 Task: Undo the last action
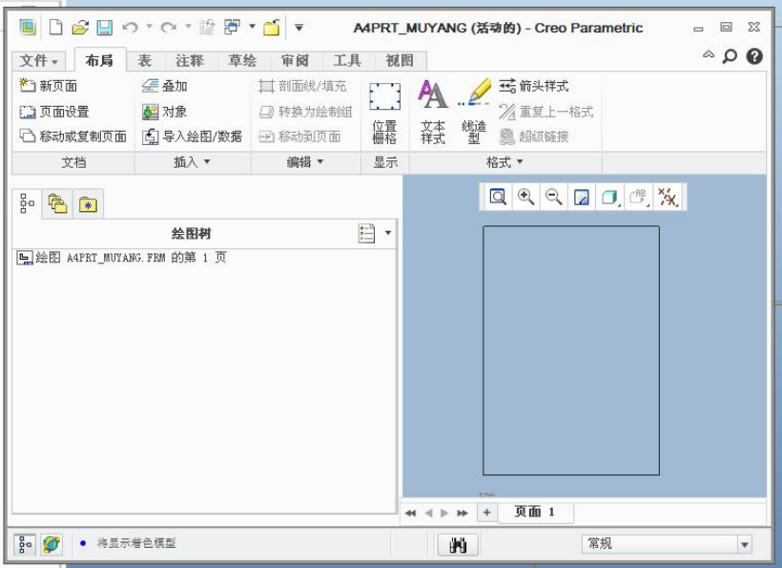pos(130,27)
